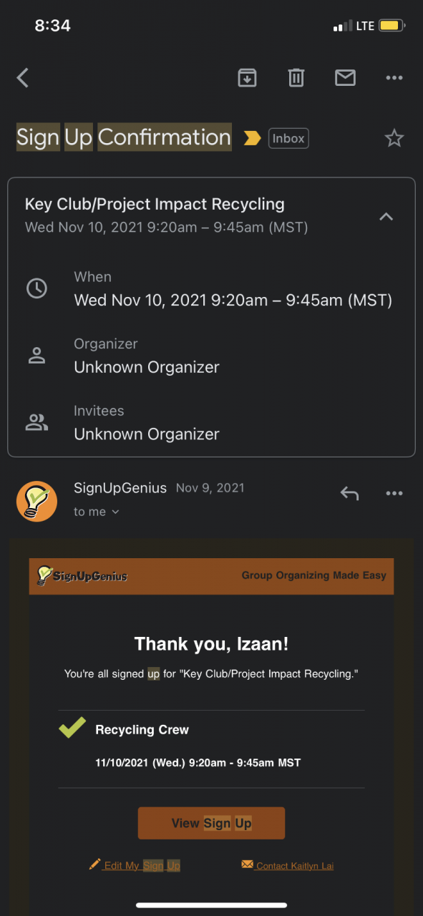Expand the 'to me' recipient details
423x916 pixels.
97,512
